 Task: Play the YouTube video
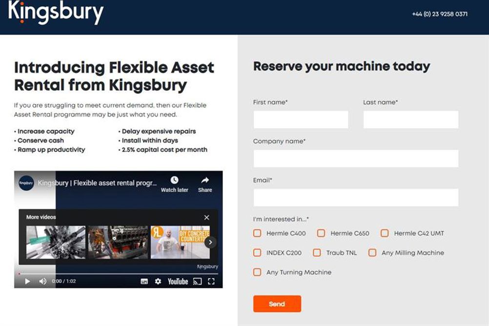click(x=27, y=282)
